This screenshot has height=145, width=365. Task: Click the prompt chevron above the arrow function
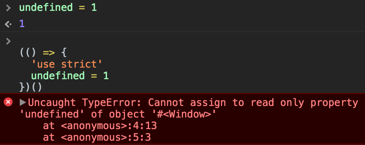[8, 41]
